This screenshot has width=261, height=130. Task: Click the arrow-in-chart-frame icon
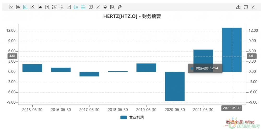point(69,7)
